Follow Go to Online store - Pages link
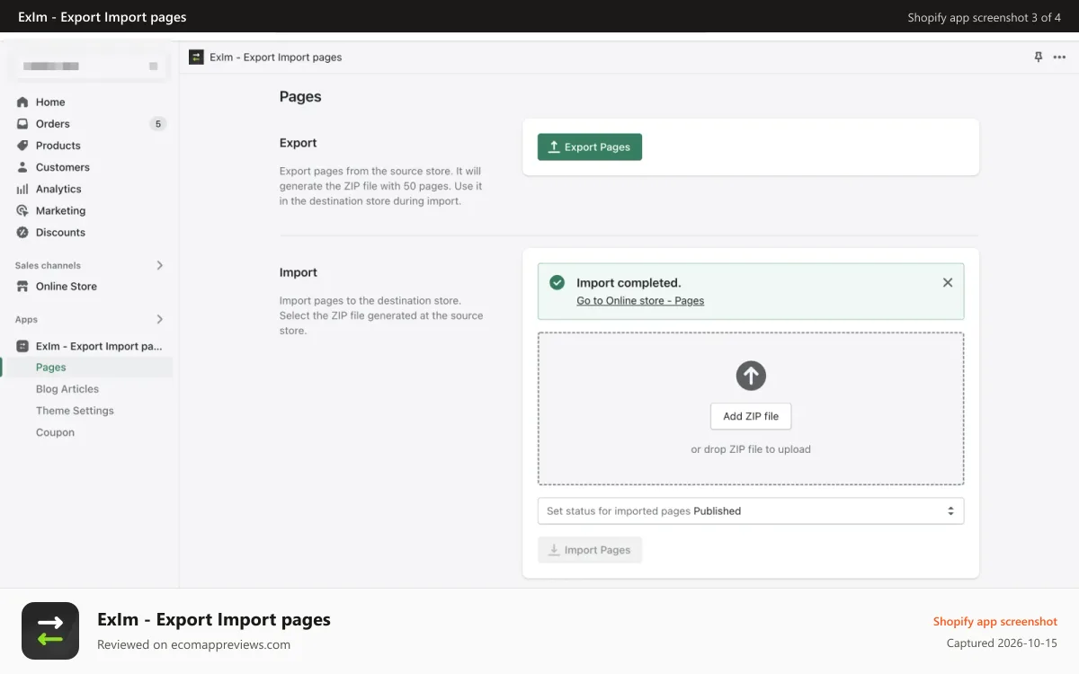The width and height of the screenshot is (1079, 674). pos(640,300)
